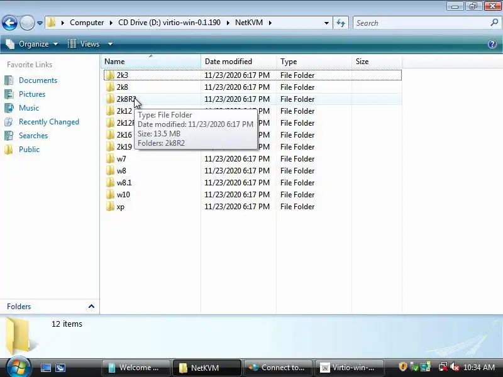Switch to Virtio-win taskbar window

point(350,368)
